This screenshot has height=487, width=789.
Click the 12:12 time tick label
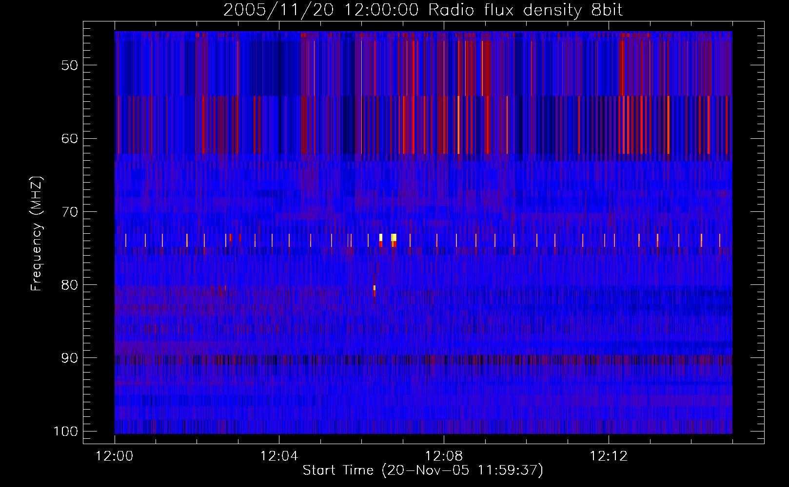[x=608, y=456]
